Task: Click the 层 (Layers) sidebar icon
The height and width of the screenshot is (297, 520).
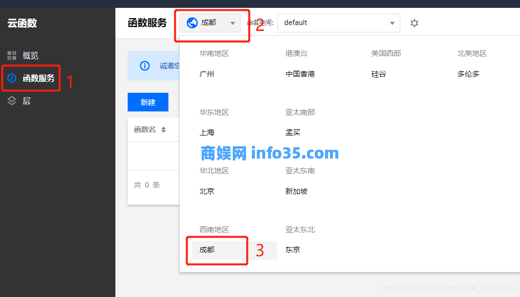Action: tap(12, 101)
